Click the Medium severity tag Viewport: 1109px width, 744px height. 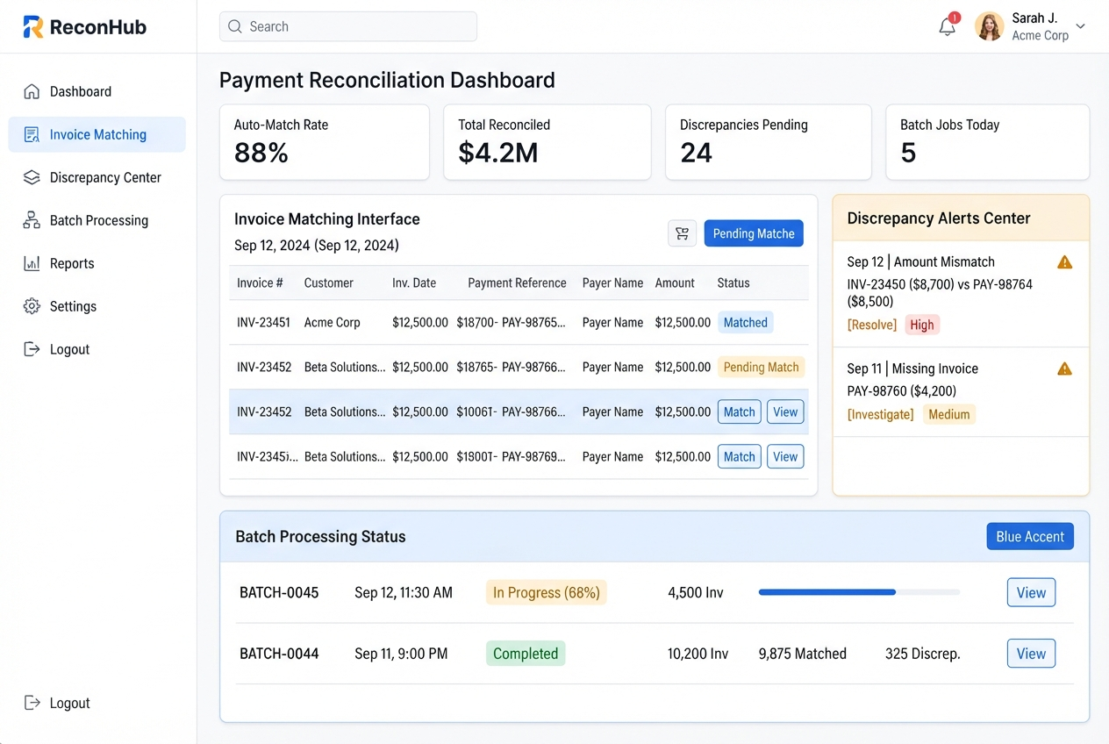[949, 414]
